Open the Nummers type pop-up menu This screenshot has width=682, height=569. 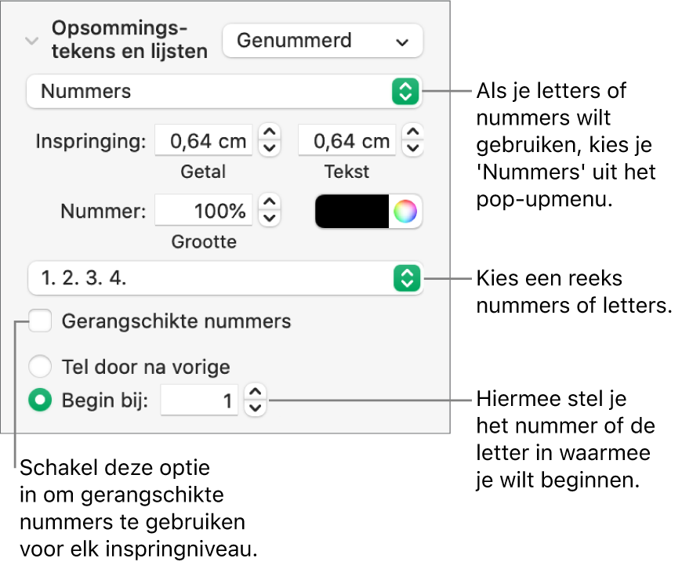point(223,92)
